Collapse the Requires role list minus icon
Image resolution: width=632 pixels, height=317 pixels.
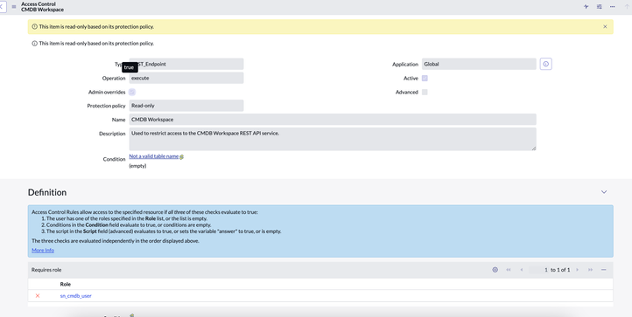point(603,270)
